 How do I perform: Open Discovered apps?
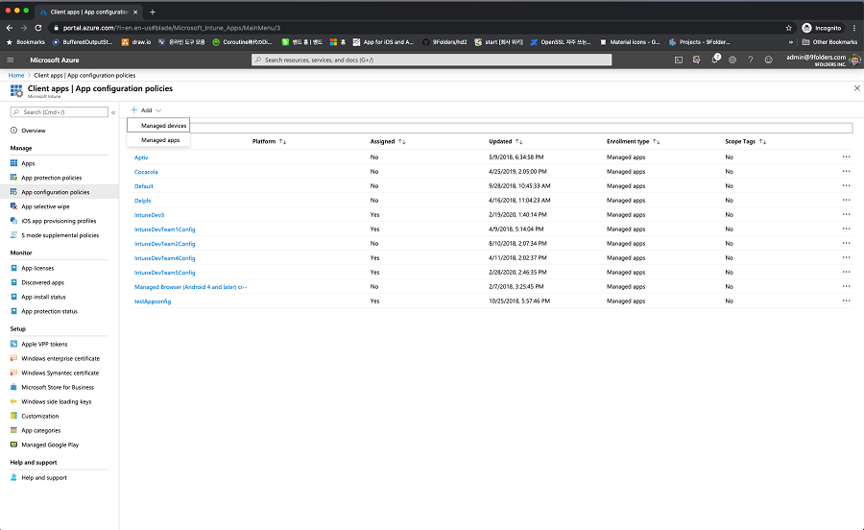click(x=42, y=282)
